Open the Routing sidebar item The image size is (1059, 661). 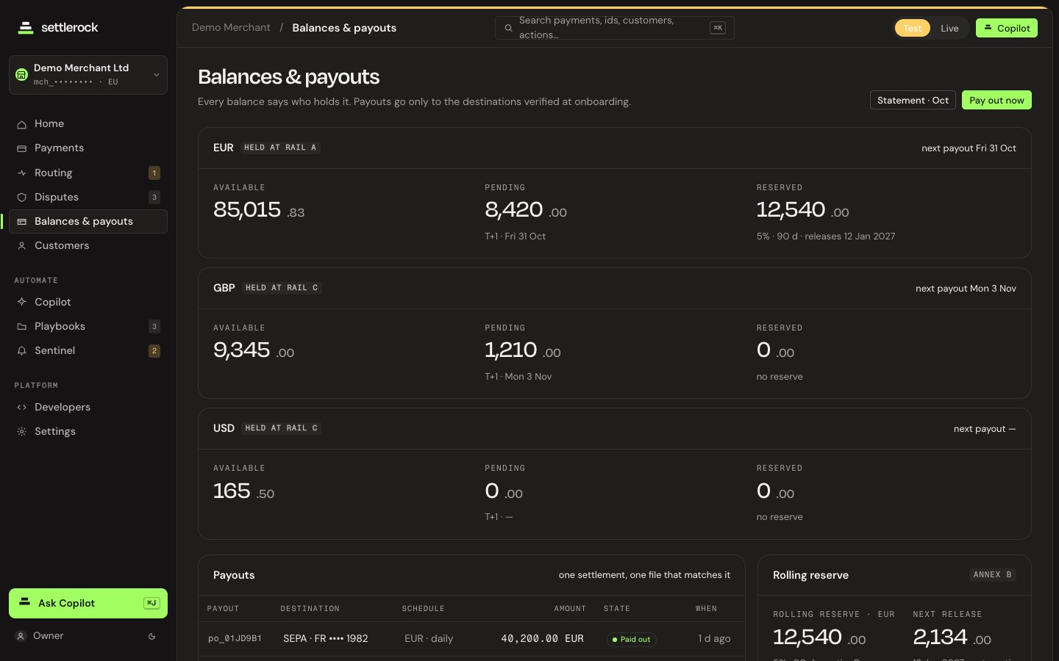click(88, 173)
